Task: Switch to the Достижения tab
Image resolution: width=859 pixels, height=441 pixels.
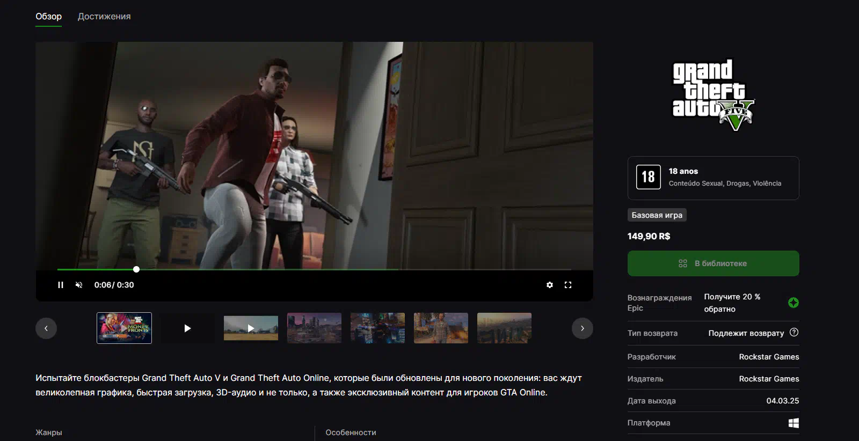Action: click(104, 17)
